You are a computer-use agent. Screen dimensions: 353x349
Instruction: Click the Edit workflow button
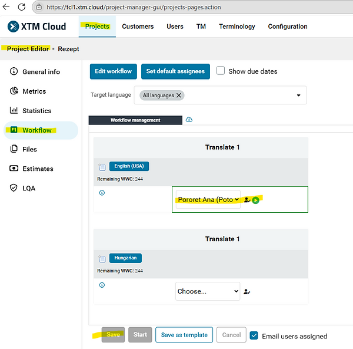pyautogui.click(x=113, y=71)
